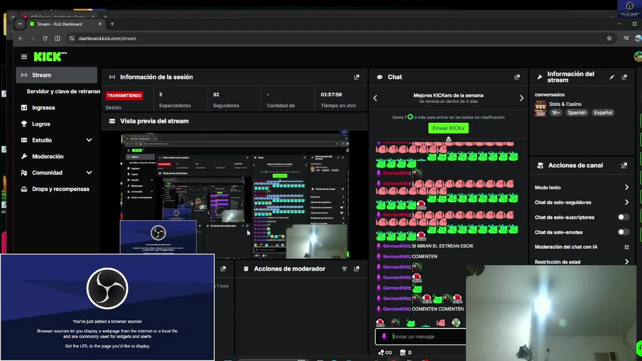Pop out the Información del stream panel

(x=624, y=77)
